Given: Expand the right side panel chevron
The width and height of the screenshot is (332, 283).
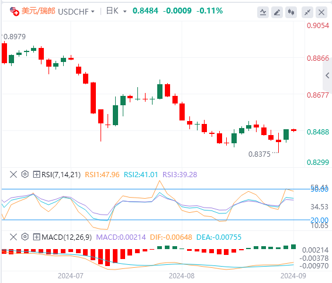Looking at the screenshot, I should coord(327,75).
